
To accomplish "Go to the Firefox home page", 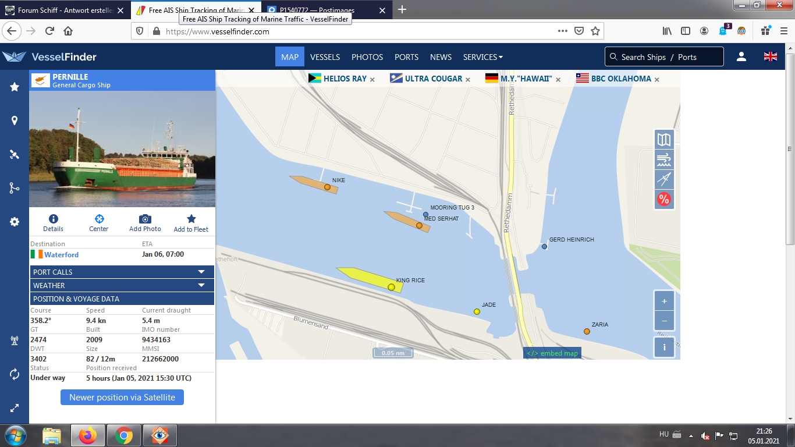I will [x=68, y=31].
